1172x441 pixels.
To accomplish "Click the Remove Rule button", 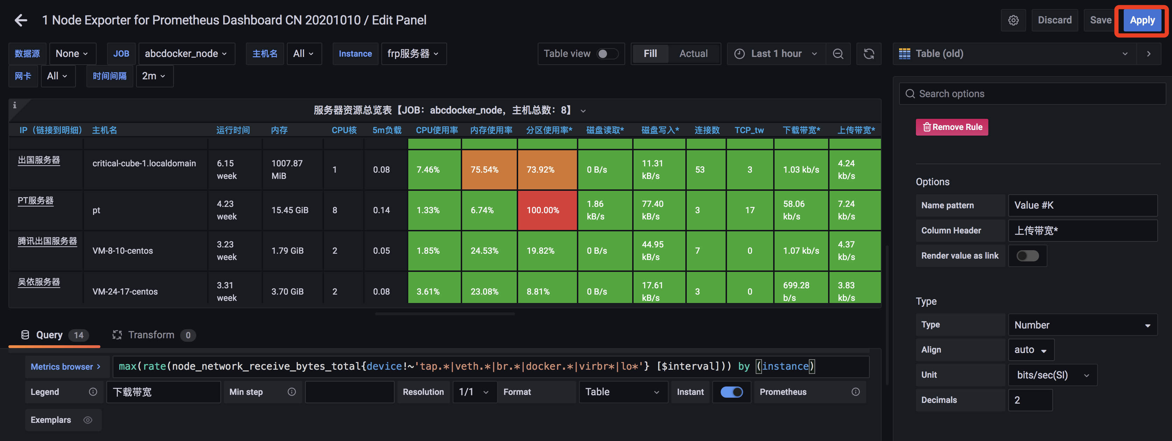I will pyautogui.click(x=952, y=127).
